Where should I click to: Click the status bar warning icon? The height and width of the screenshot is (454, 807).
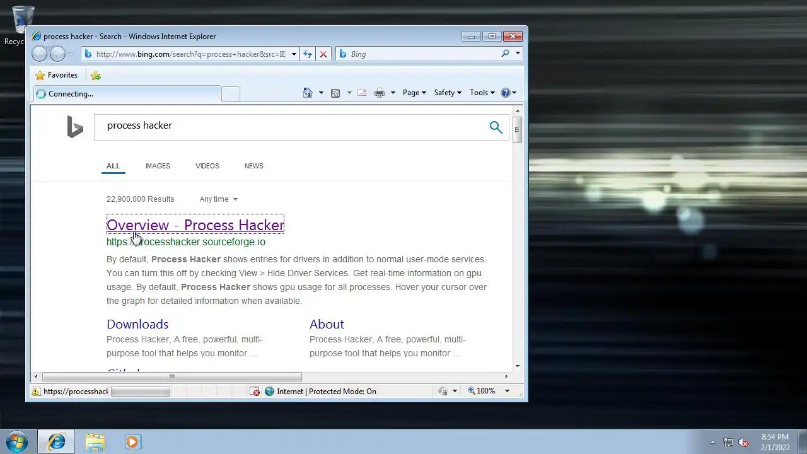point(37,392)
